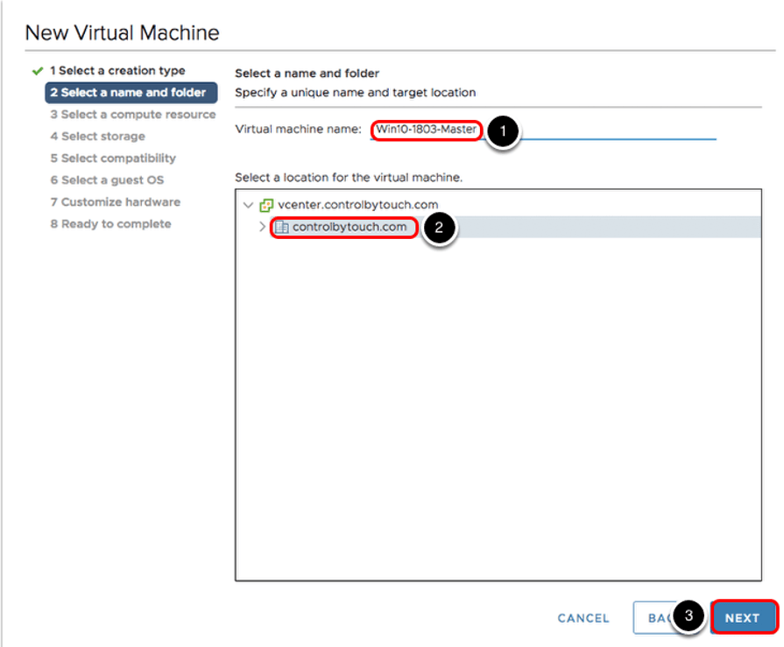Click the numbered annotation marker 1
The height and width of the screenshot is (647, 784).
[x=503, y=130]
